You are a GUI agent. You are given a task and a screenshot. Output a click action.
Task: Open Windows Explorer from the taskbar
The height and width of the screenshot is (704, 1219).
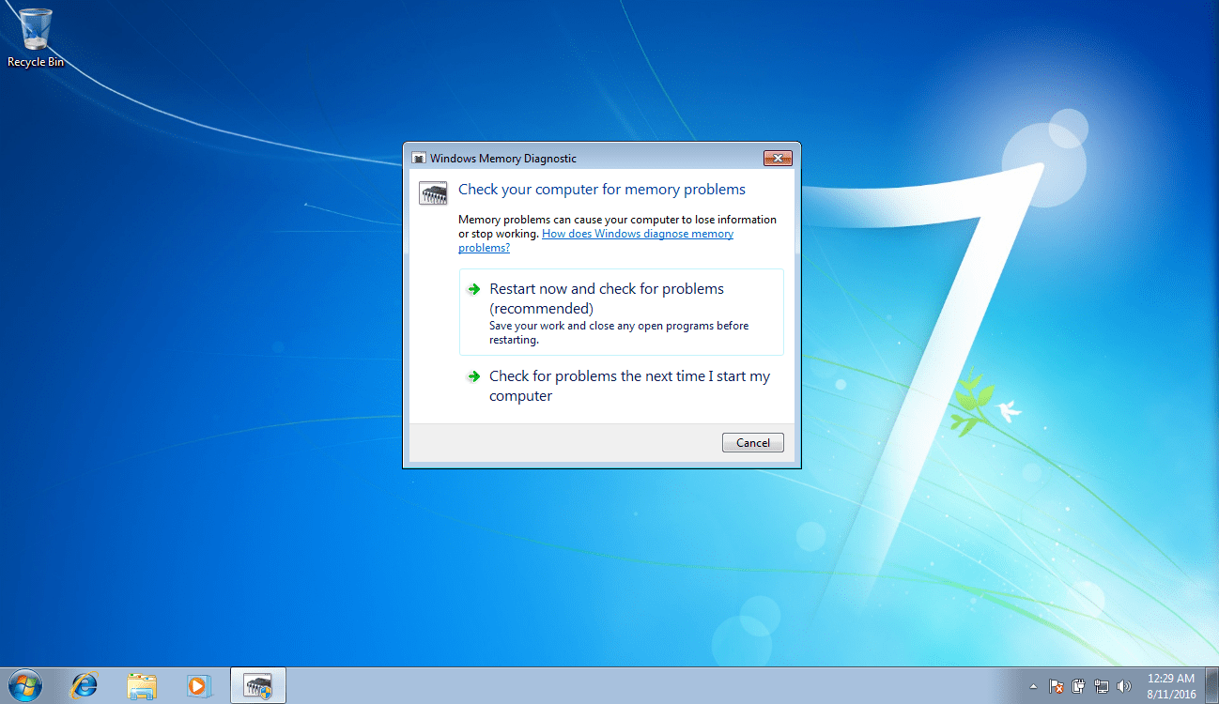coord(141,684)
